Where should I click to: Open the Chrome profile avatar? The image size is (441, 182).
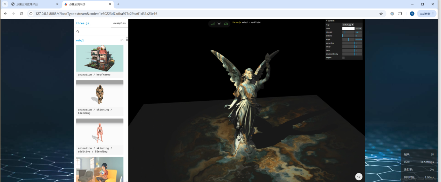412,14
